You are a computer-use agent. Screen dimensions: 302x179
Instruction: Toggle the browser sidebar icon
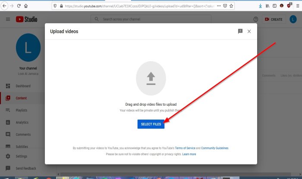point(274,6)
